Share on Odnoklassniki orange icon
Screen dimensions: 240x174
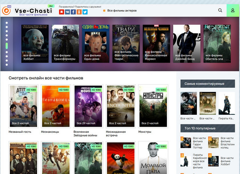pos(79,12)
